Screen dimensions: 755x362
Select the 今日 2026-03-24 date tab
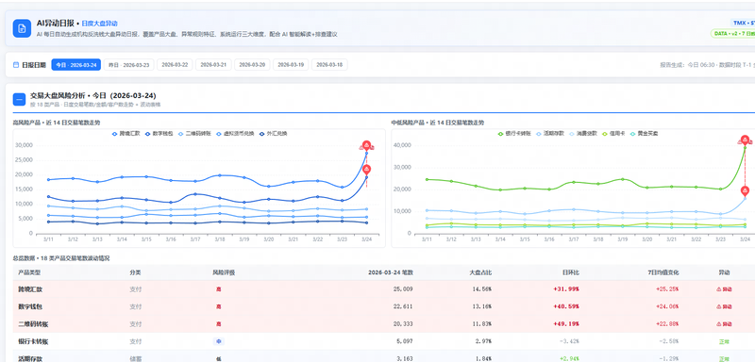tap(76, 65)
